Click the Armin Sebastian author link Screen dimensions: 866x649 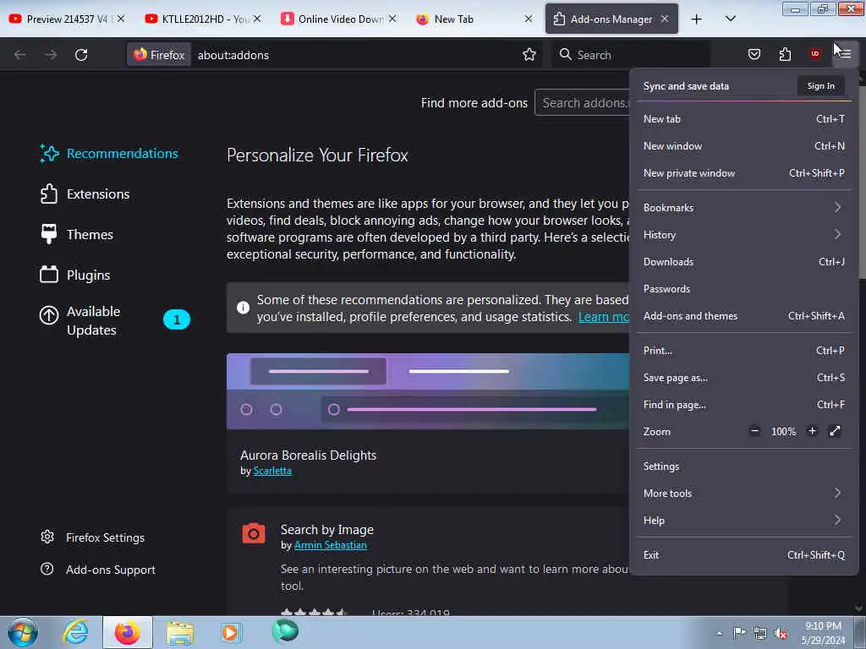point(331,545)
